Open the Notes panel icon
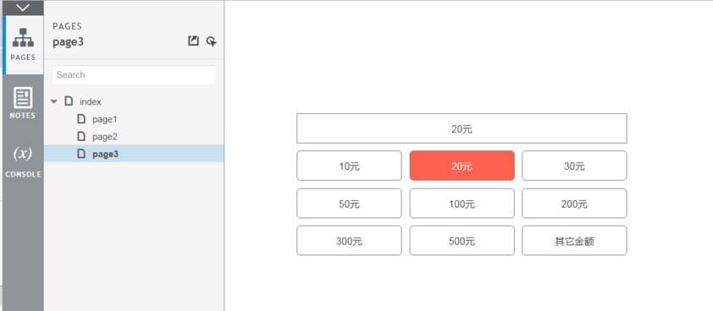This screenshot has width=713, height=311. pyautogui.click(x=23, y=103)
